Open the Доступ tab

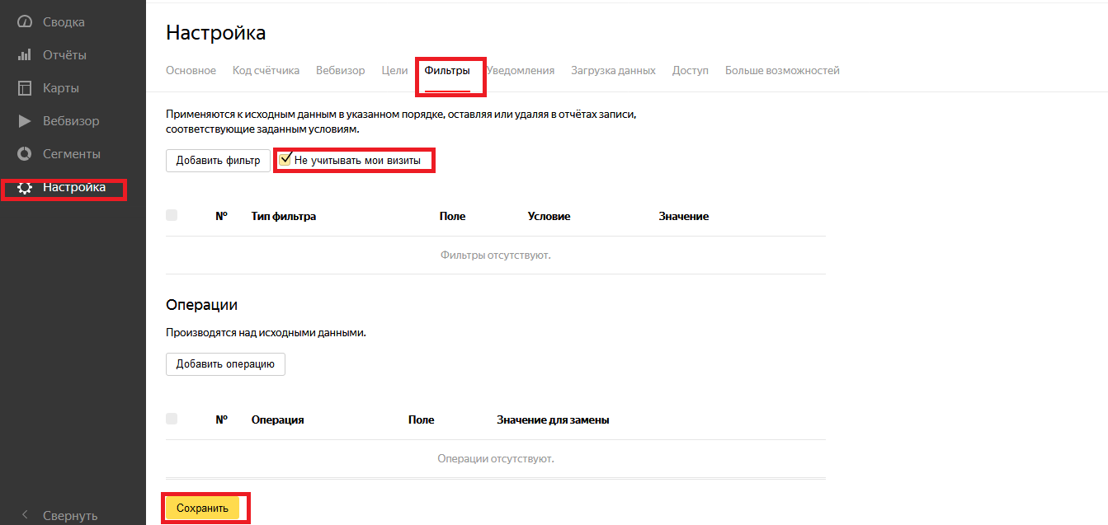pos(691,71)
